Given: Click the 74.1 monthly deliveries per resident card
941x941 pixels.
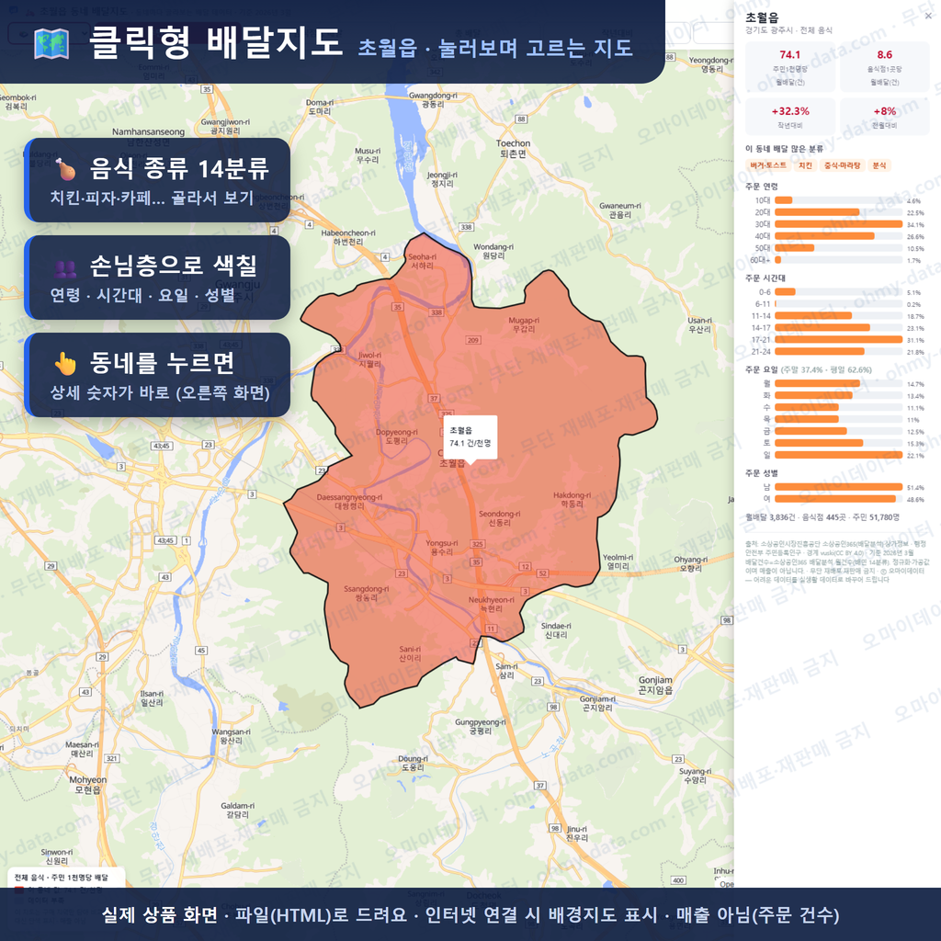Looking at the screenshot, I should tap(789, 67).
